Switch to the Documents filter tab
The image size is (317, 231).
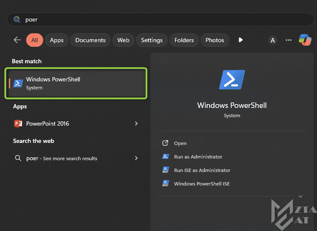tap(90, 40)
